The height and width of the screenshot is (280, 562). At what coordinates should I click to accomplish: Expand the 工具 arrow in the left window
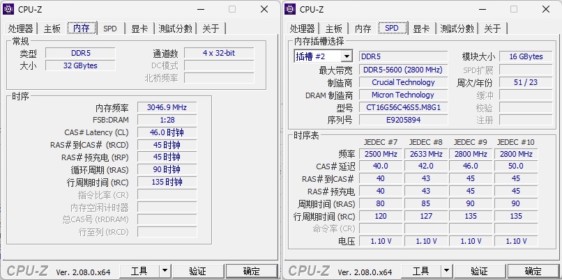pyautogui.click(x=165, y=271)
